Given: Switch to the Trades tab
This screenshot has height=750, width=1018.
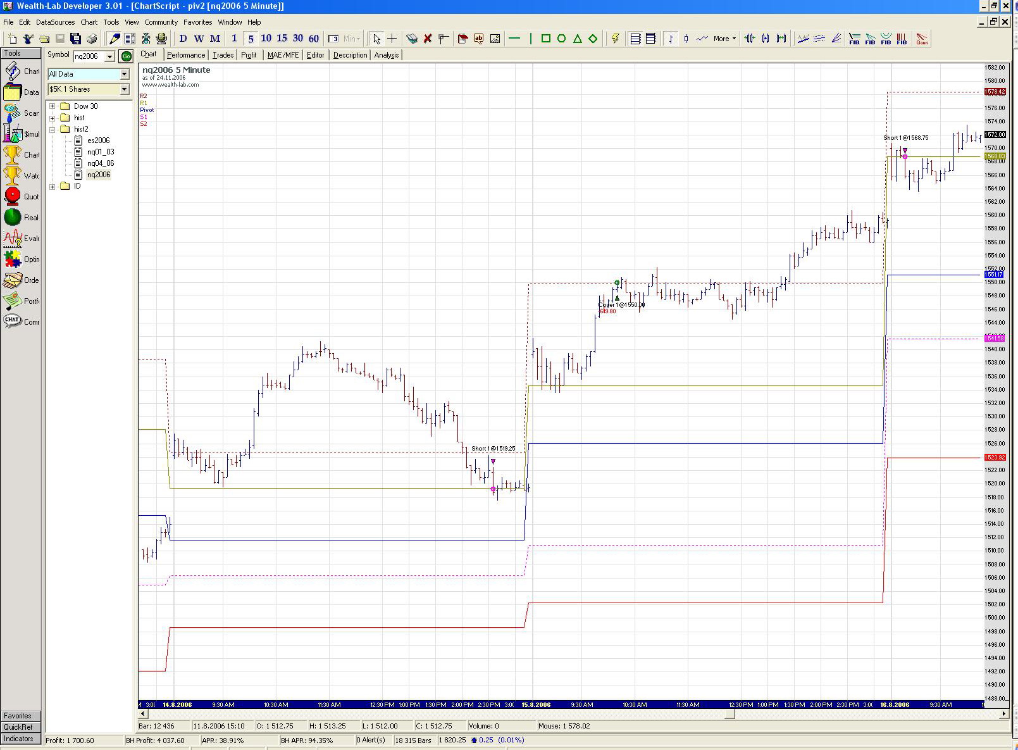Looking at the screenshot, I should point(223,55).
